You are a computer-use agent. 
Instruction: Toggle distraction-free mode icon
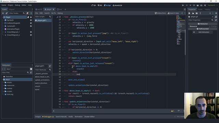(185, 9)
